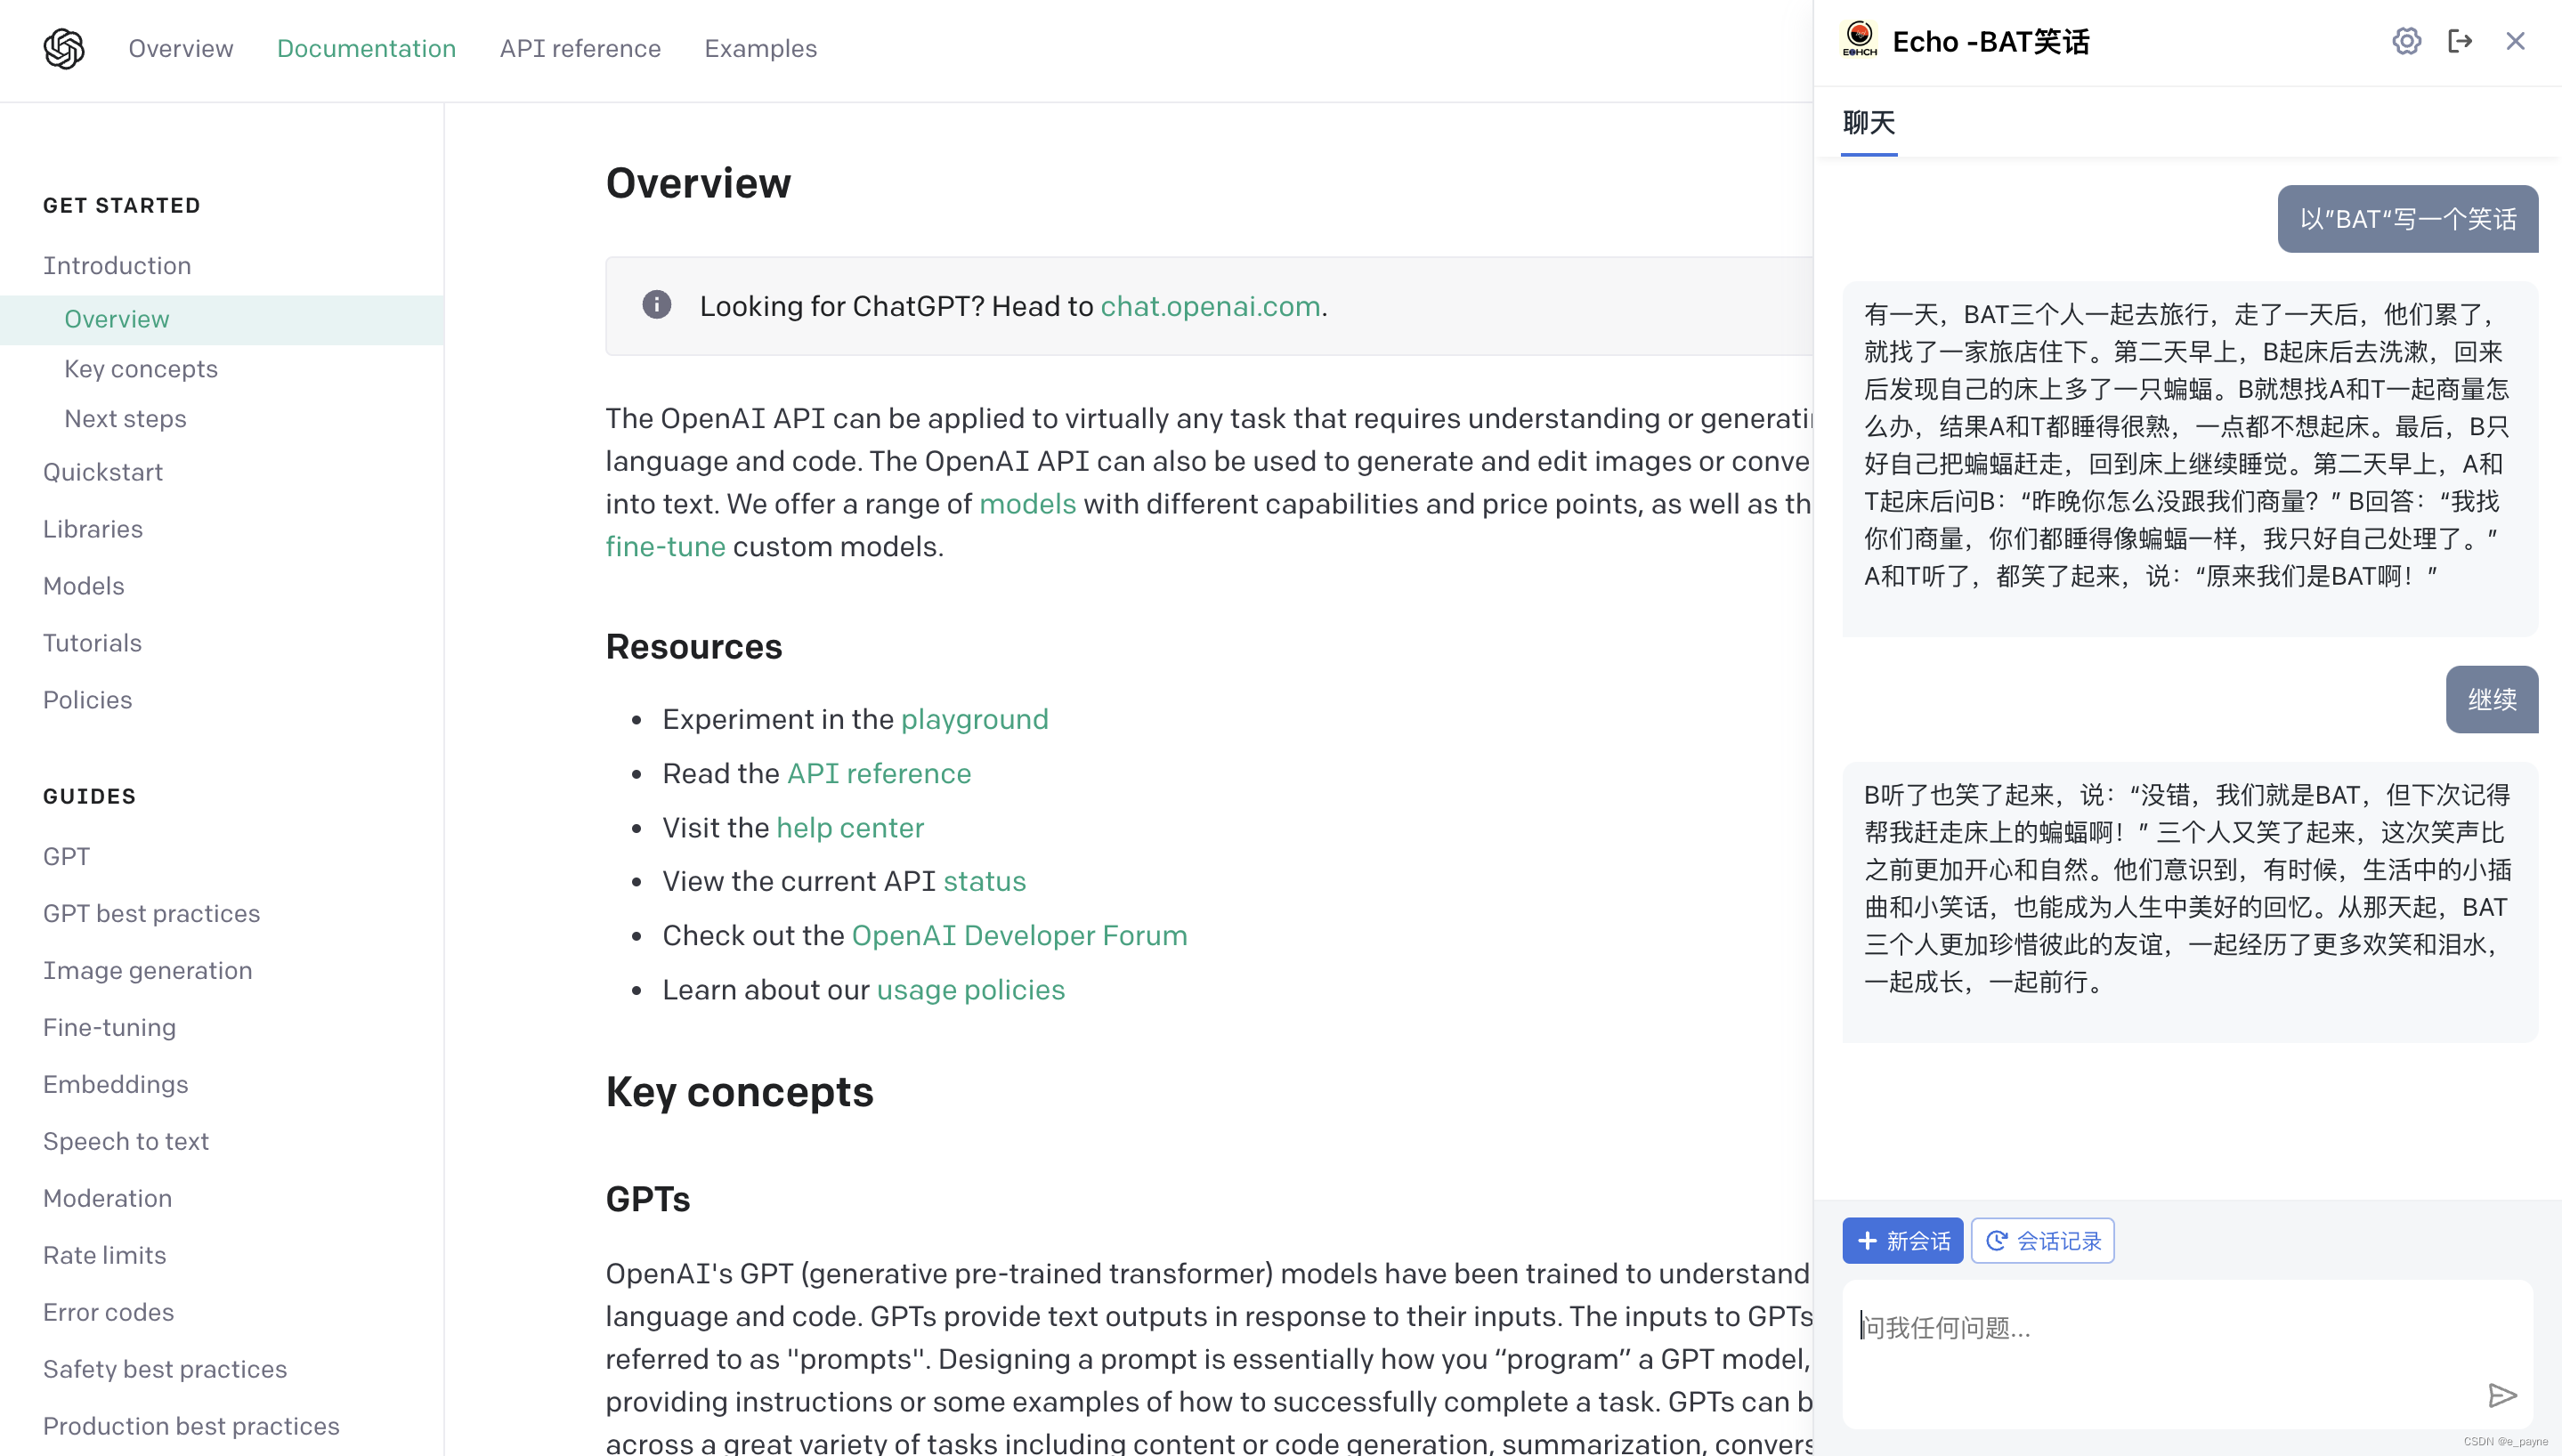Screen dimensions: 2562x1456
Task: Click the 新会话 plus icon button
Action: point(1904,1242)
